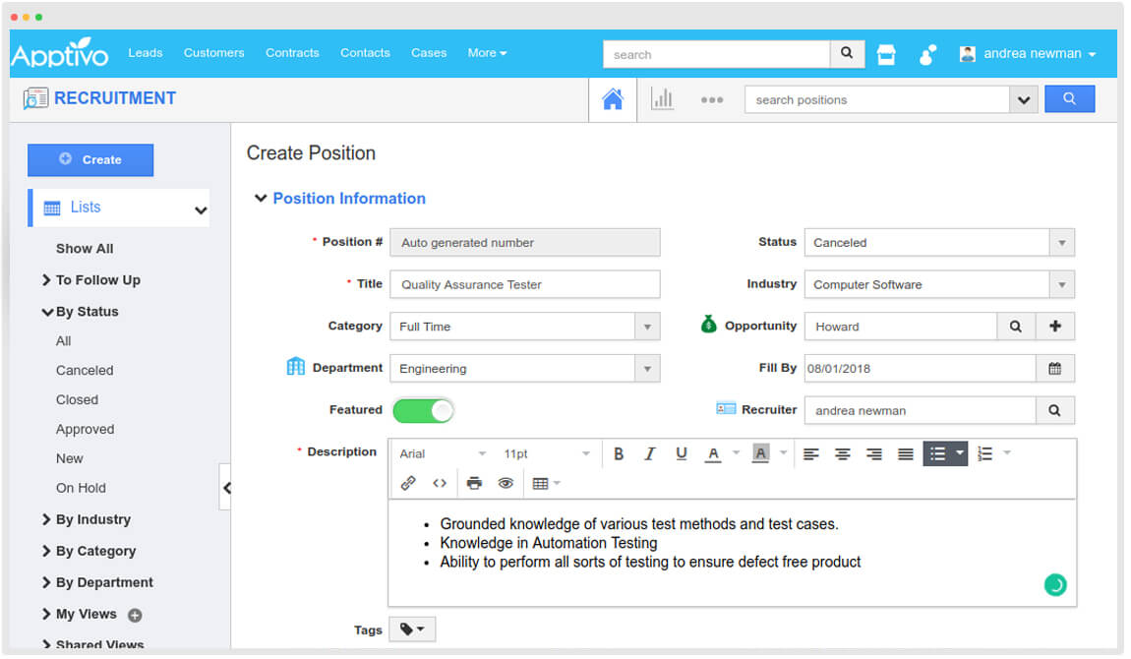The height and width of the screenshot is (659, 1131).
Task: Open the Recruitment app home view
Action: coord(613,98)
